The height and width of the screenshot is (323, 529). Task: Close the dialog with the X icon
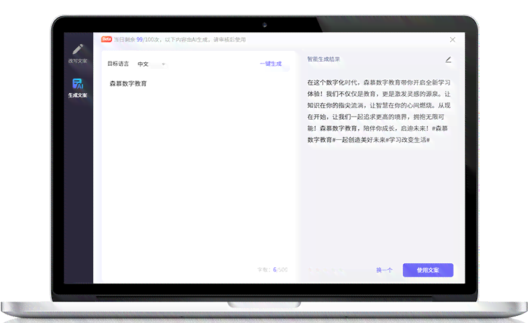coord(452,39)
